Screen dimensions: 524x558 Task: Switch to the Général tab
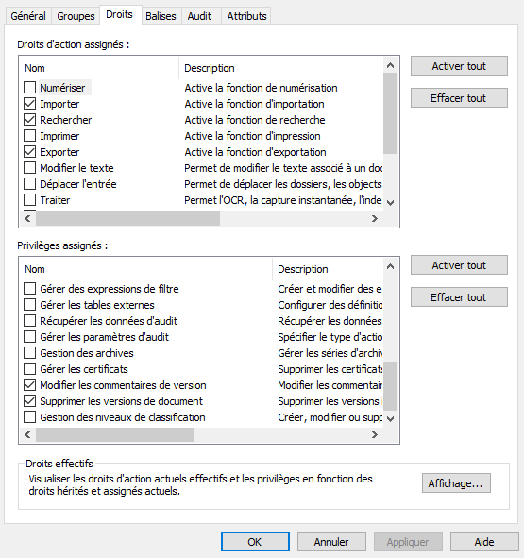[28, 16]
